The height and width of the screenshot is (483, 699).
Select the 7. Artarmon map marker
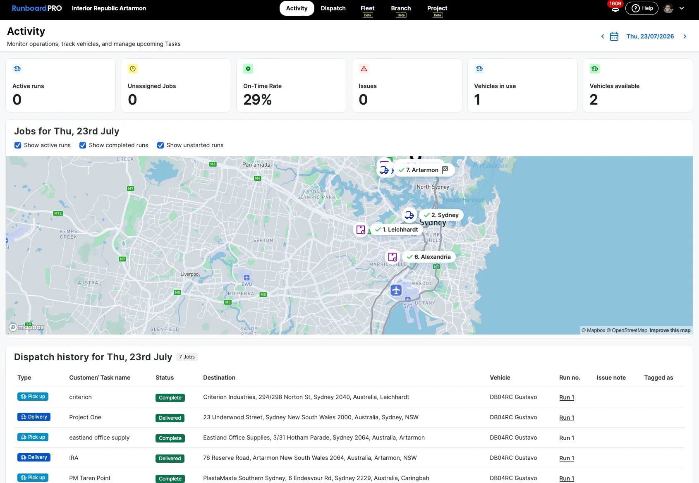(x=424, y=170)
